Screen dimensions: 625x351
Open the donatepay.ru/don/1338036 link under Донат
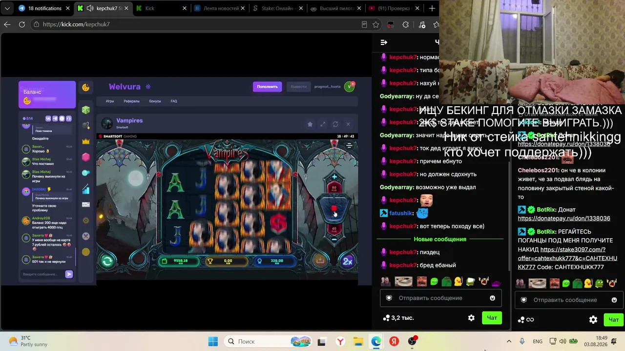coord(564,218)
